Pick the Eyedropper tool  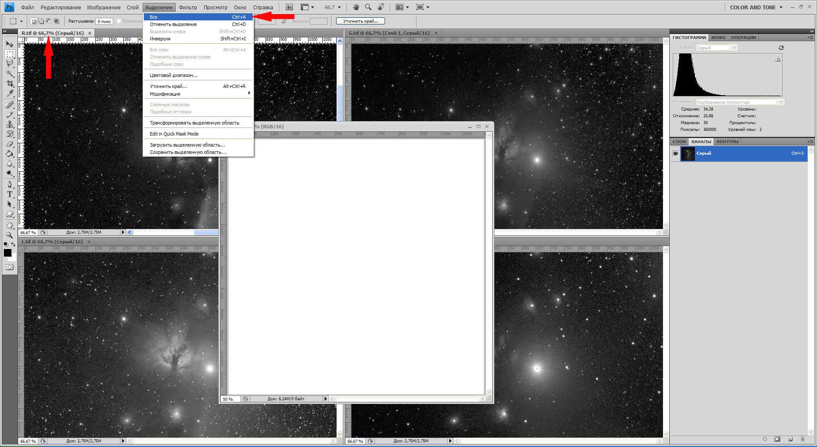10,93
